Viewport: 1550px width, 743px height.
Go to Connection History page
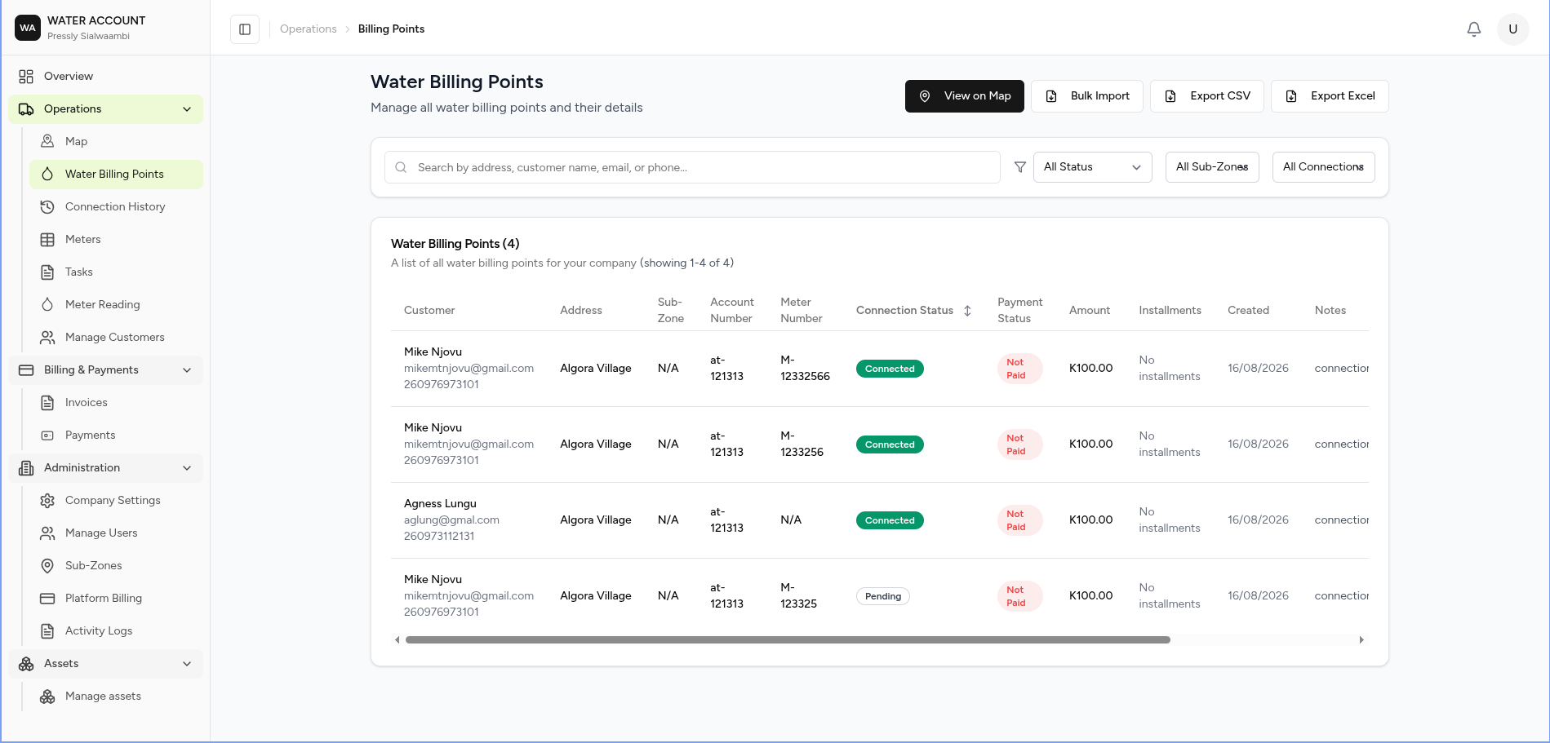(116, 207)
